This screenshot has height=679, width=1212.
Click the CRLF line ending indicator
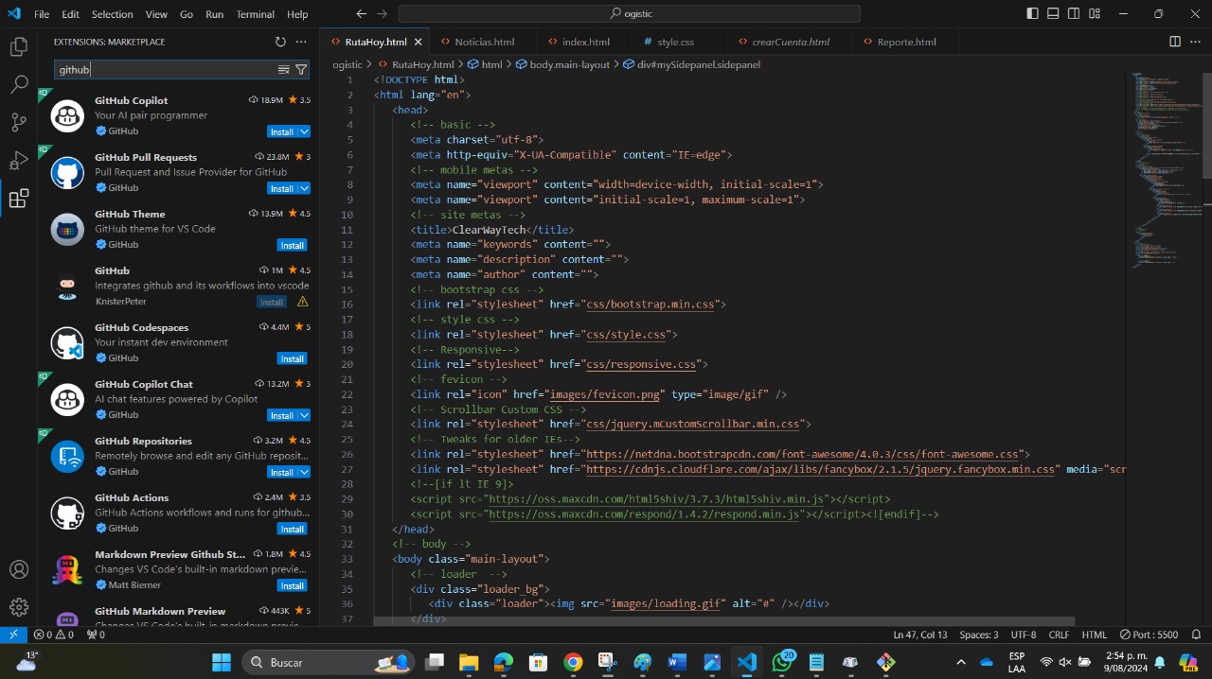[x=1059, y=635]
